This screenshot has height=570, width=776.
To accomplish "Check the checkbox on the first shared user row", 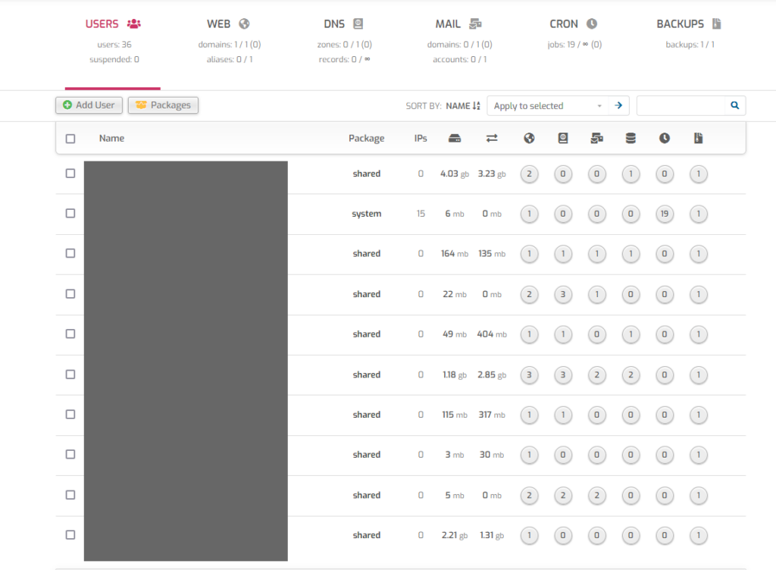I will pyautogui.click(x=70, y=174).
